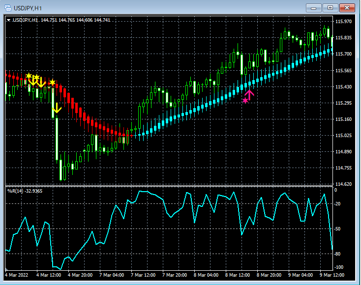361x285 pixels.
Task: Click price label 115.835 on price scale
Action: (x=343, y=38)
